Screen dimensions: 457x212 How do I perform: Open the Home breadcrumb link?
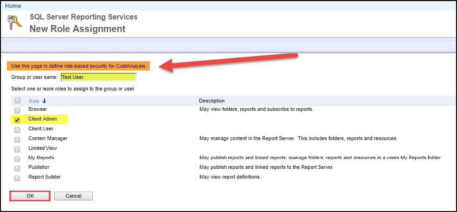tap(13, 6)
